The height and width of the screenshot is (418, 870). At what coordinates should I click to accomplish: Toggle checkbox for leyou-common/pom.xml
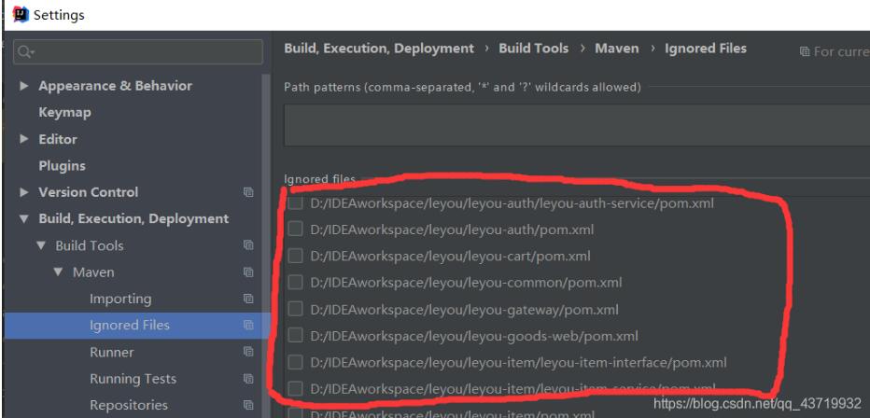295,282
